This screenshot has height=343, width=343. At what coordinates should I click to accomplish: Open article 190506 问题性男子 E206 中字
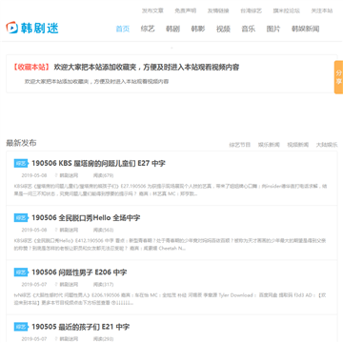pos(79,272)
